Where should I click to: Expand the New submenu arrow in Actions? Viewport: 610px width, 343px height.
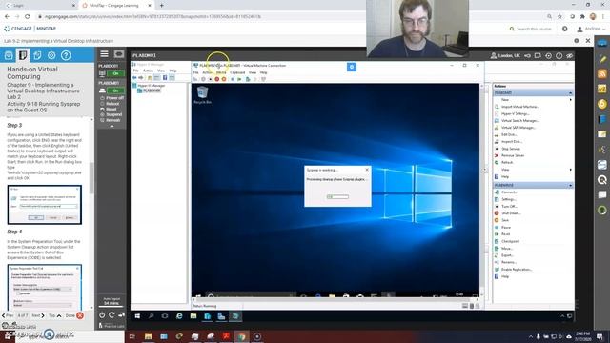tap(570, 100)
